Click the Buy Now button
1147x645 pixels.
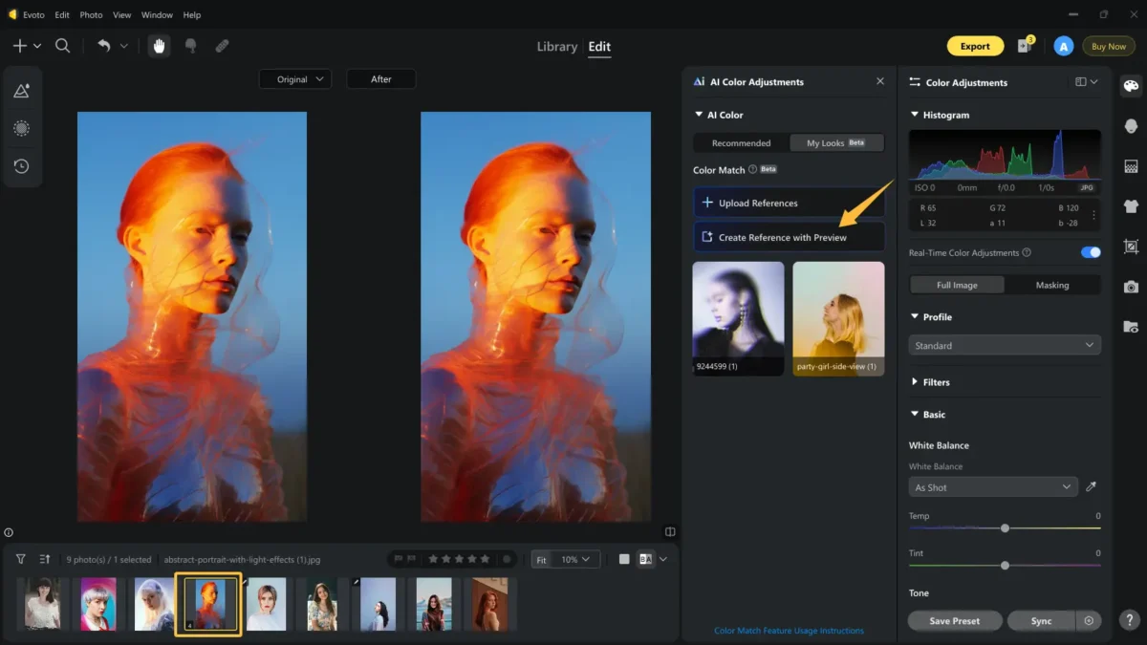pos(1109,46)
